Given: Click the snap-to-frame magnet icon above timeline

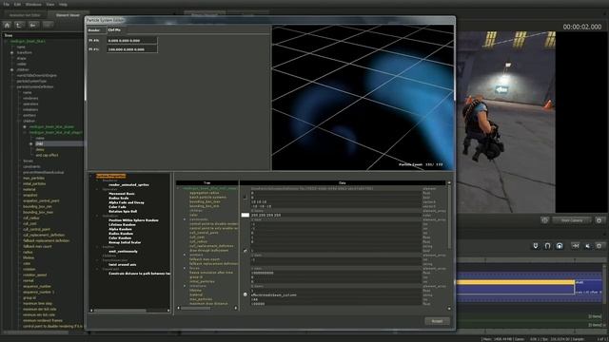Looking at the screenshot, I should [x=536, y=246].
